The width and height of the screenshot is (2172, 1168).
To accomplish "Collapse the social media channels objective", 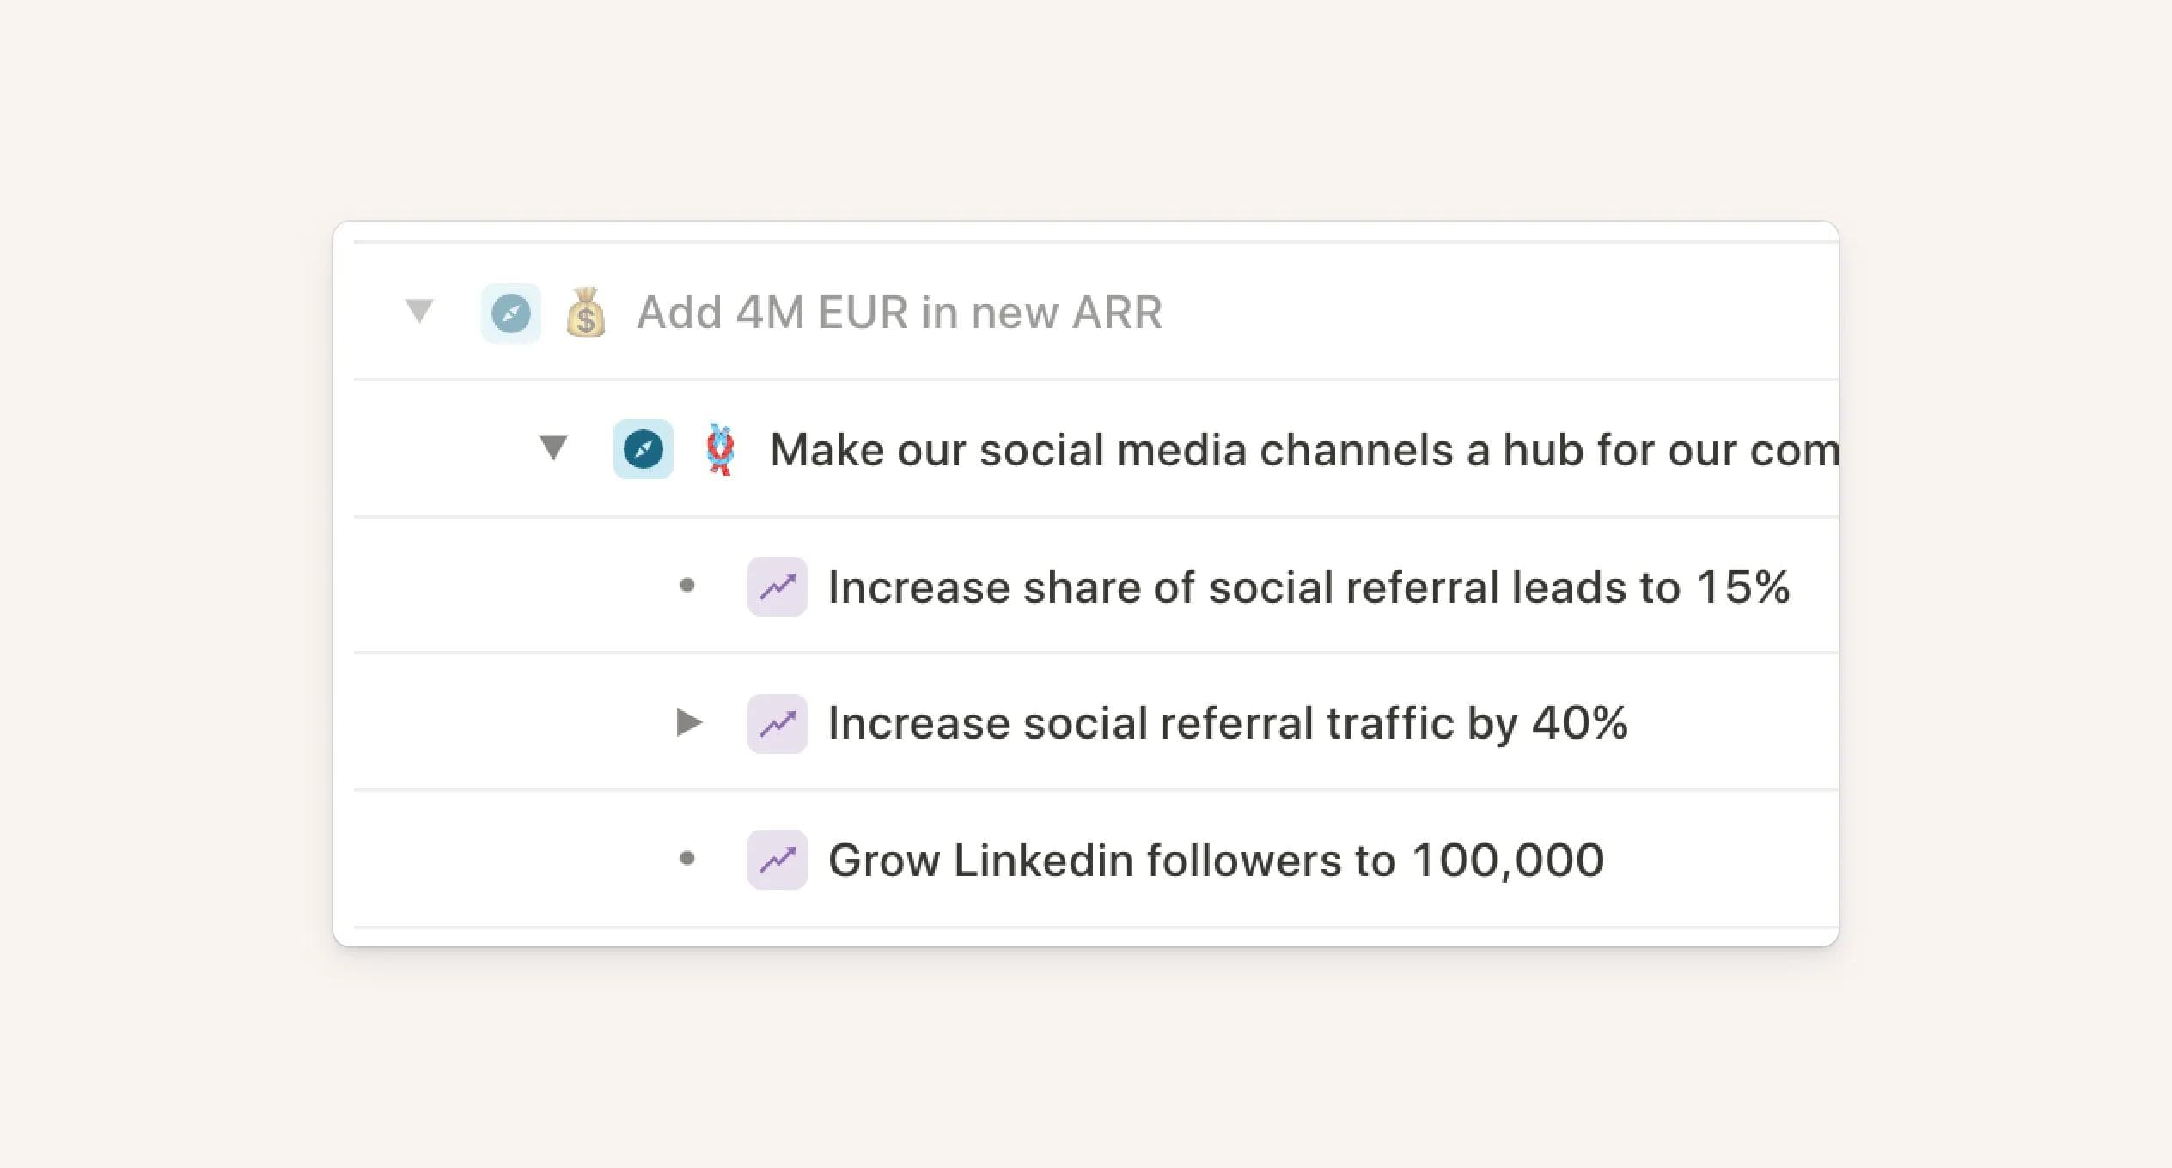I will click(x=553, y=447).
